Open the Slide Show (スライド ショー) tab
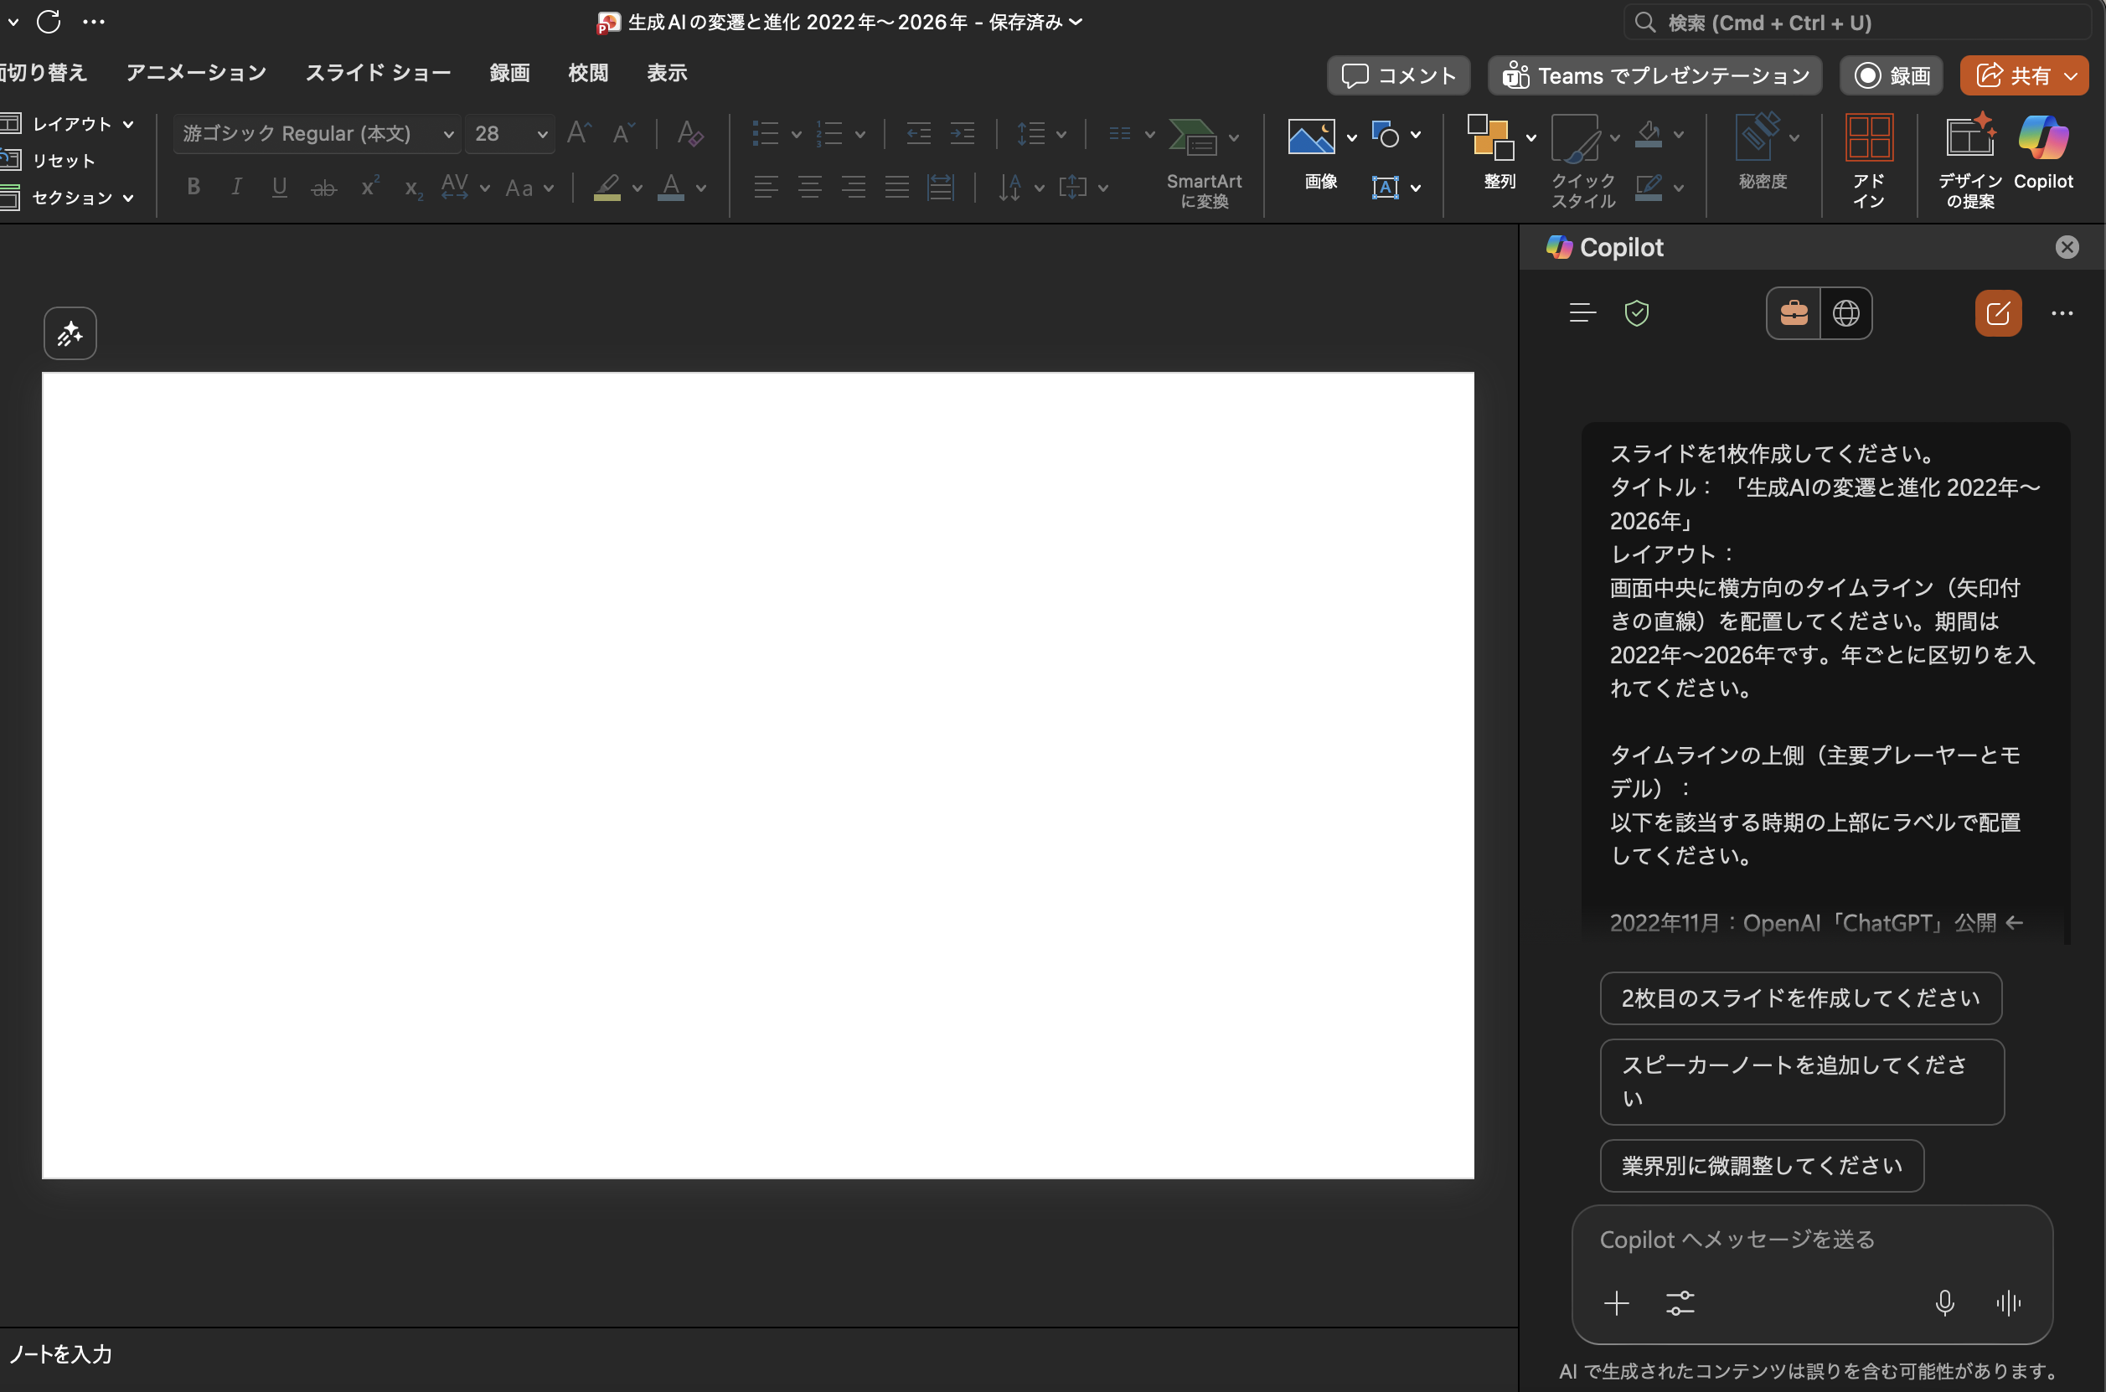Image resolution: width=2106 pixels, height=1392 pixels. point(377,73)
